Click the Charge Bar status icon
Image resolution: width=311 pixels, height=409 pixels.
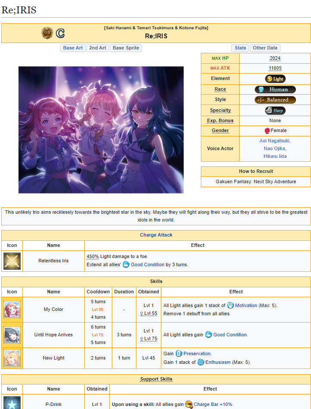coord(189,404)
